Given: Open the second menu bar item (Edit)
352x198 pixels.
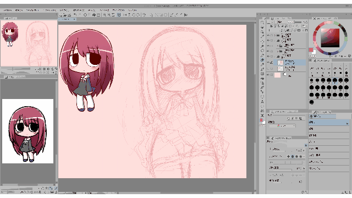Looking at the screenshot, I should click(19, 10).
